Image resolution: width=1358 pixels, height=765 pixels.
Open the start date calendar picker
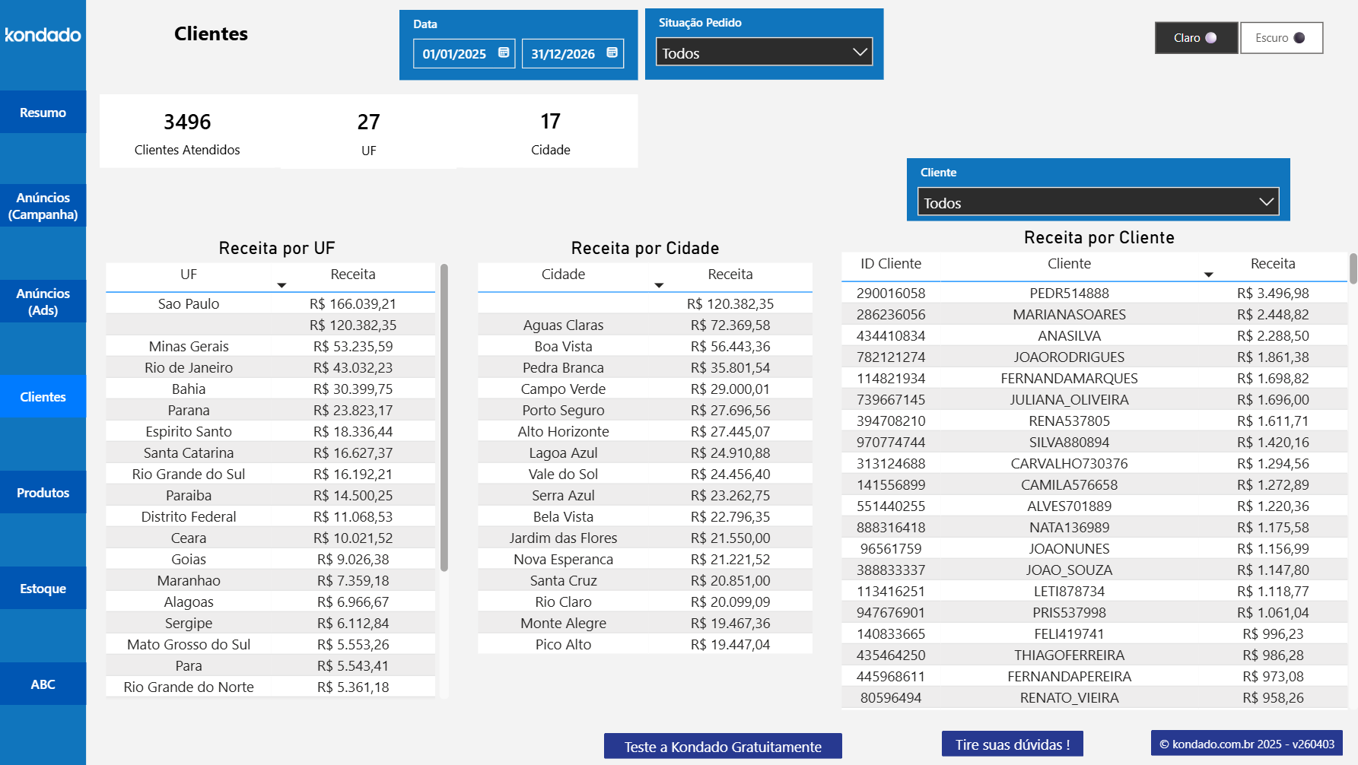503,53
